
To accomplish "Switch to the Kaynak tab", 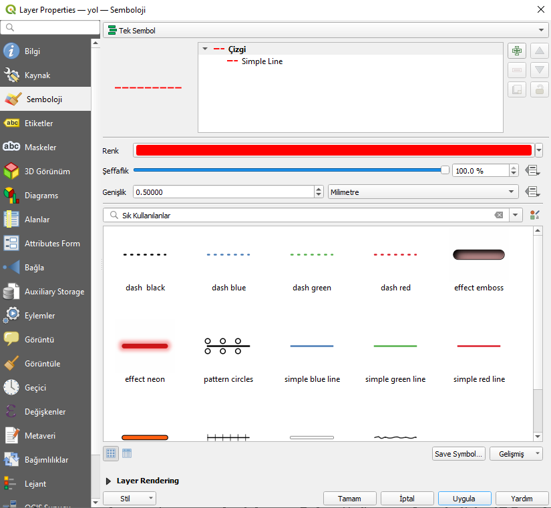I will coord(45,75).
